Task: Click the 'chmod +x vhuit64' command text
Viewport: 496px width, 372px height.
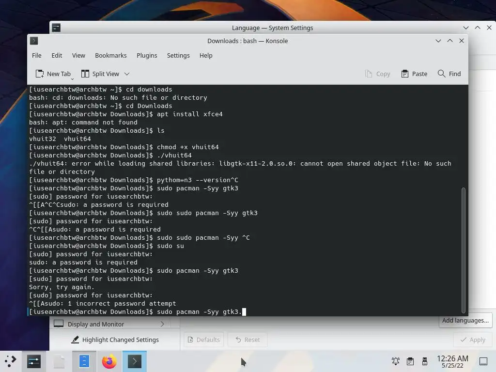Action: click(187, 147)
